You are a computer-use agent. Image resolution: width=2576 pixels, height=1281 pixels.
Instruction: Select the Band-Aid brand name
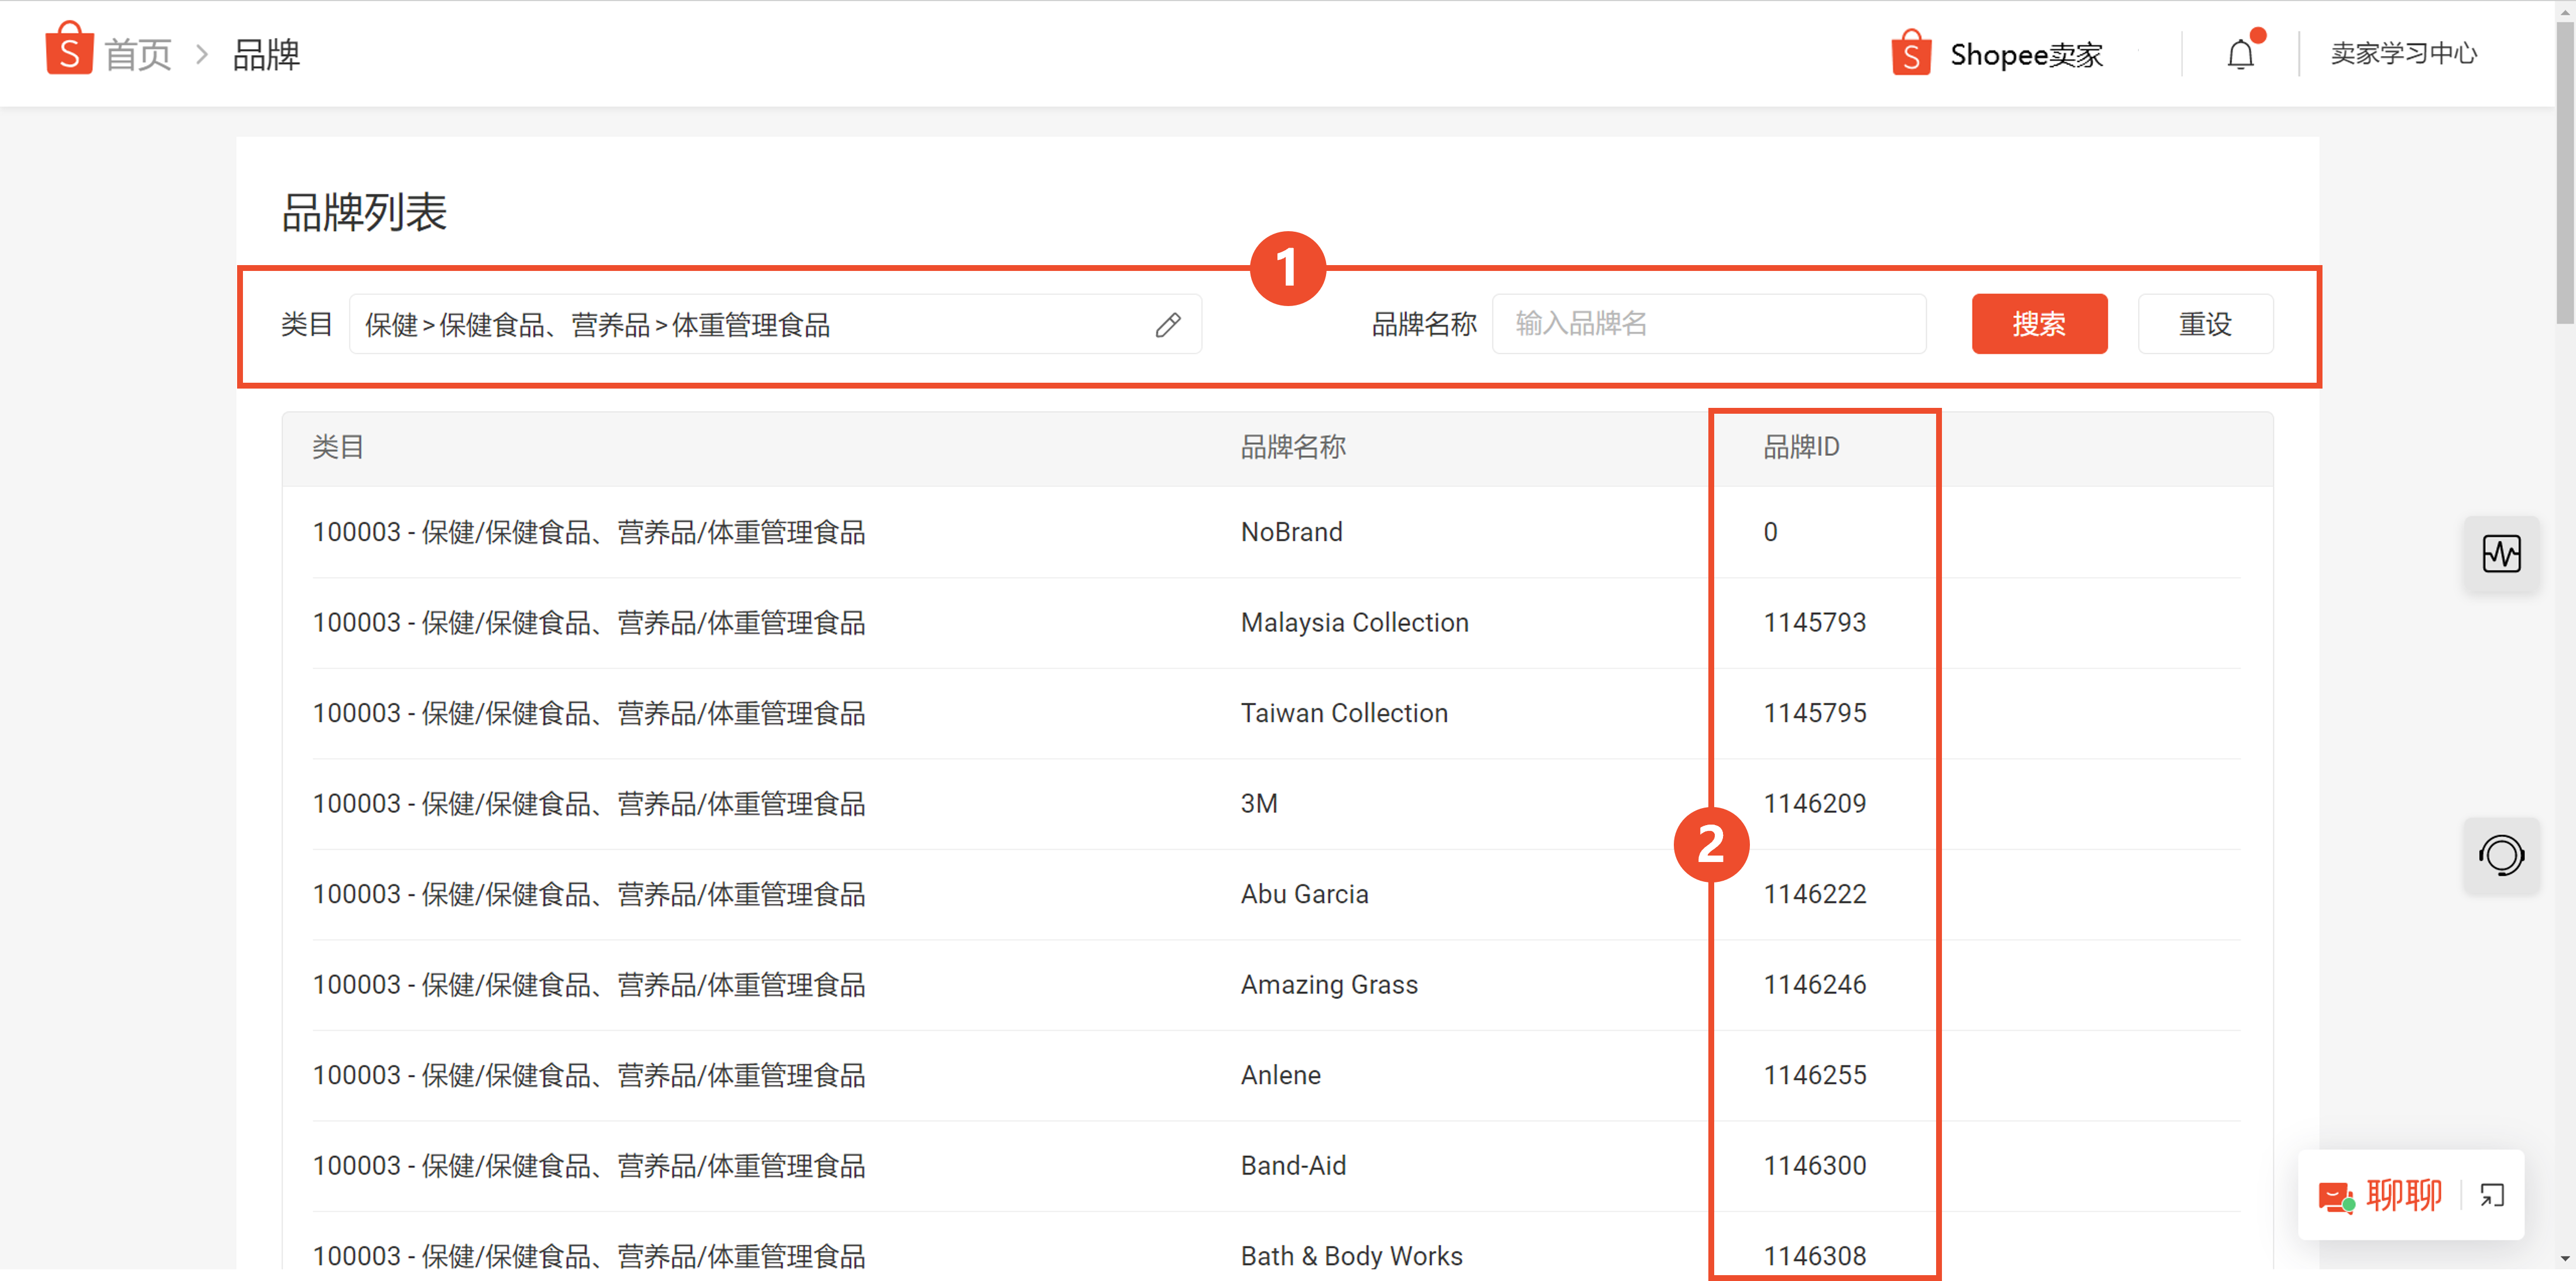click(x=1293, y=1165)
